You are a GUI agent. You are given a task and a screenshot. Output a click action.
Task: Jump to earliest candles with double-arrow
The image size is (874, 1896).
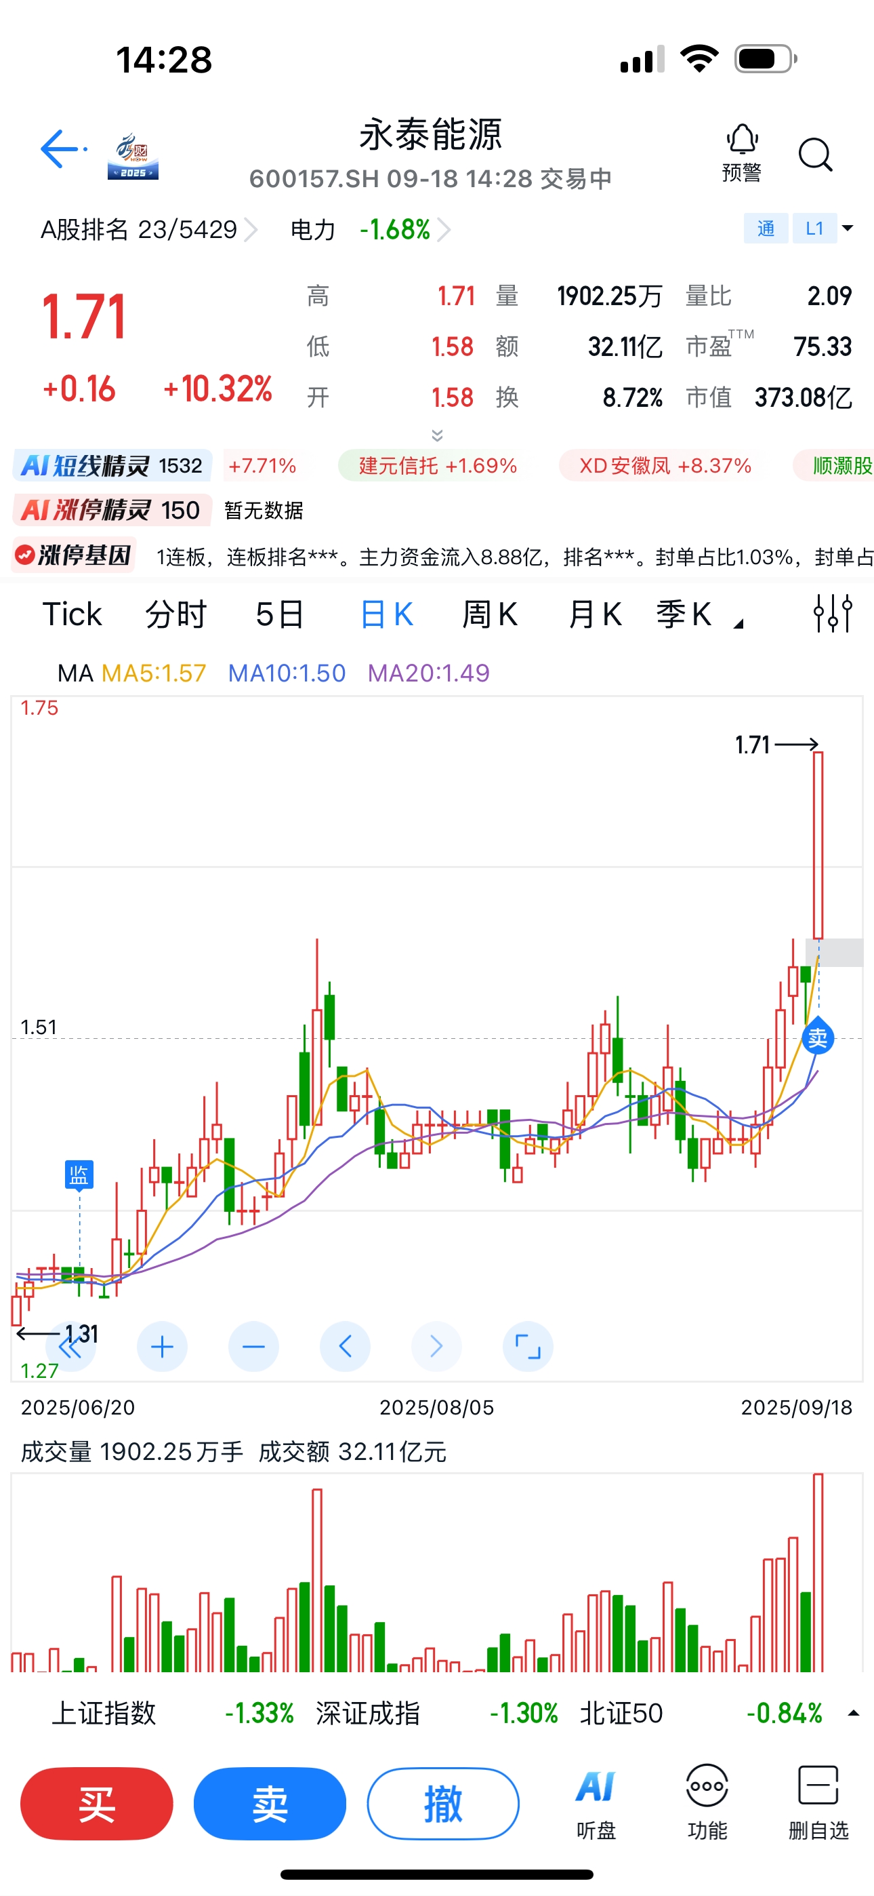tap(70, 1347)
